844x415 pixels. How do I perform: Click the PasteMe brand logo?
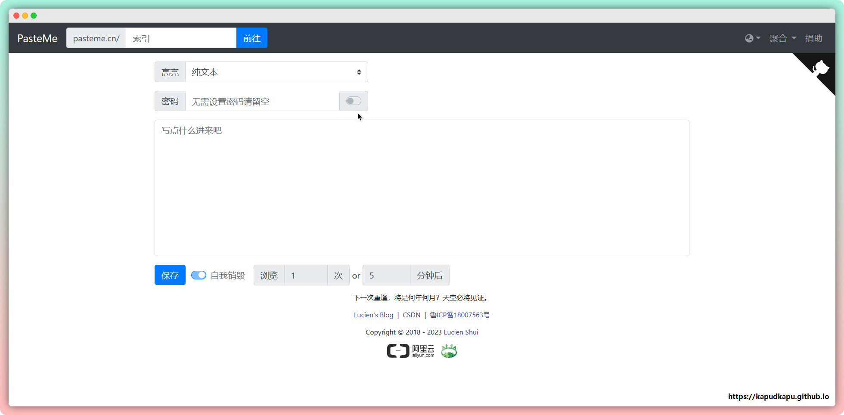(x=37, y=38)
